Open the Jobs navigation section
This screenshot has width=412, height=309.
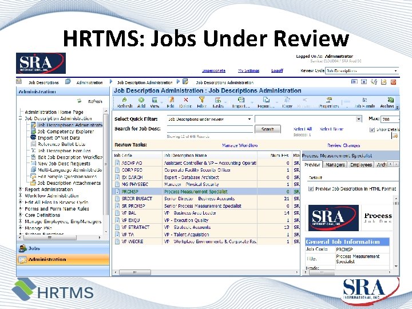(63, 248)
